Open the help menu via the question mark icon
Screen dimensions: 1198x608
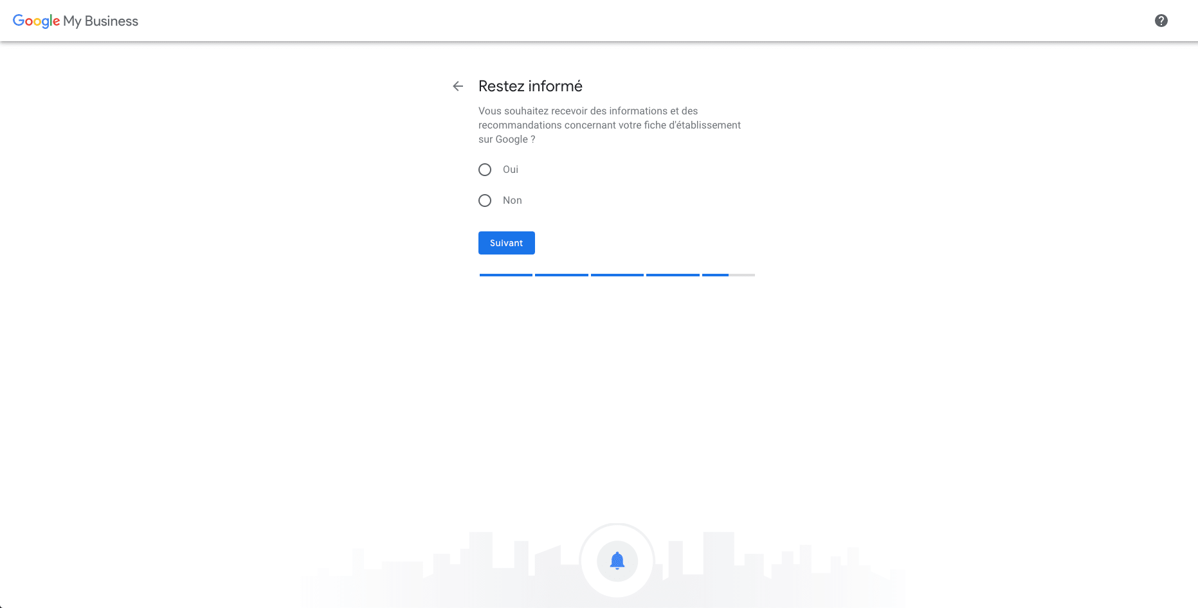pyautogui.click(x=1161, y=20)
